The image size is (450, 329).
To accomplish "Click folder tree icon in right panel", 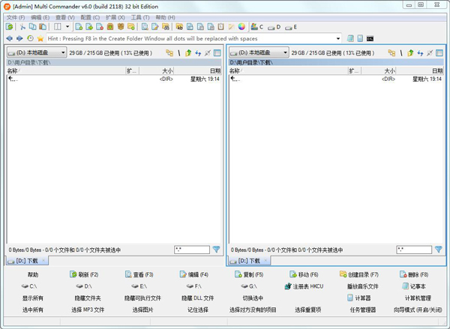I will pos(391,52).
